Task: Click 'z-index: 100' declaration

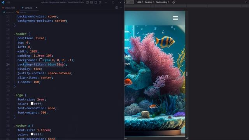Action: [x=29, y=82]
